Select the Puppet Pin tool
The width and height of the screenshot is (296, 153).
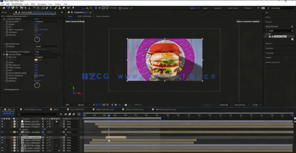coord(73,8)
